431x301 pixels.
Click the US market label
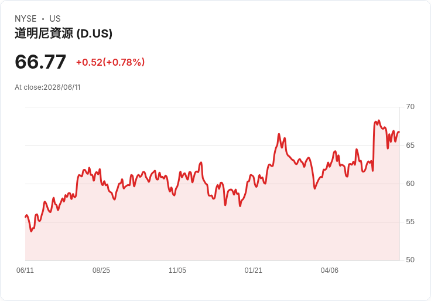55,19
